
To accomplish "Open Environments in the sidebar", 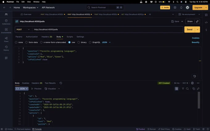I will click(6, 31).
